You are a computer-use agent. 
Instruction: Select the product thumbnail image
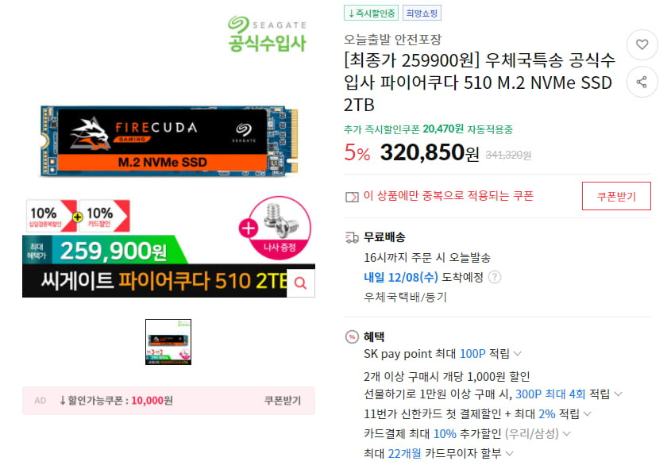click(x=168, y=342)
